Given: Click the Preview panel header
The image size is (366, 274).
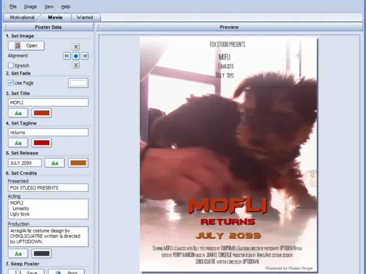Looking at the screenshot, I should 229,27.
